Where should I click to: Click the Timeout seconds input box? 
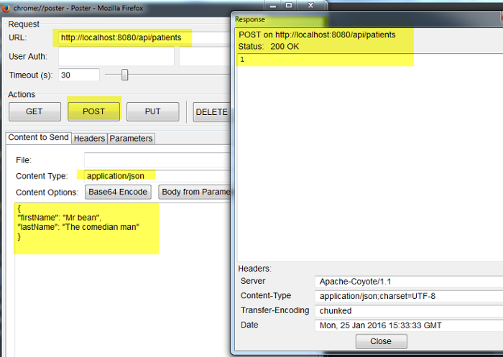(79, 75)
